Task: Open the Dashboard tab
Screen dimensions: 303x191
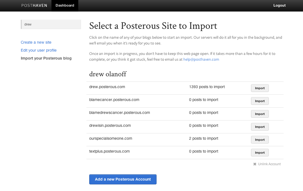Action: pyautogui.click(x=65, y=5)
